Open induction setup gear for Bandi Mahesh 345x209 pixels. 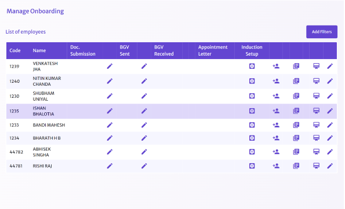point(252,125)
